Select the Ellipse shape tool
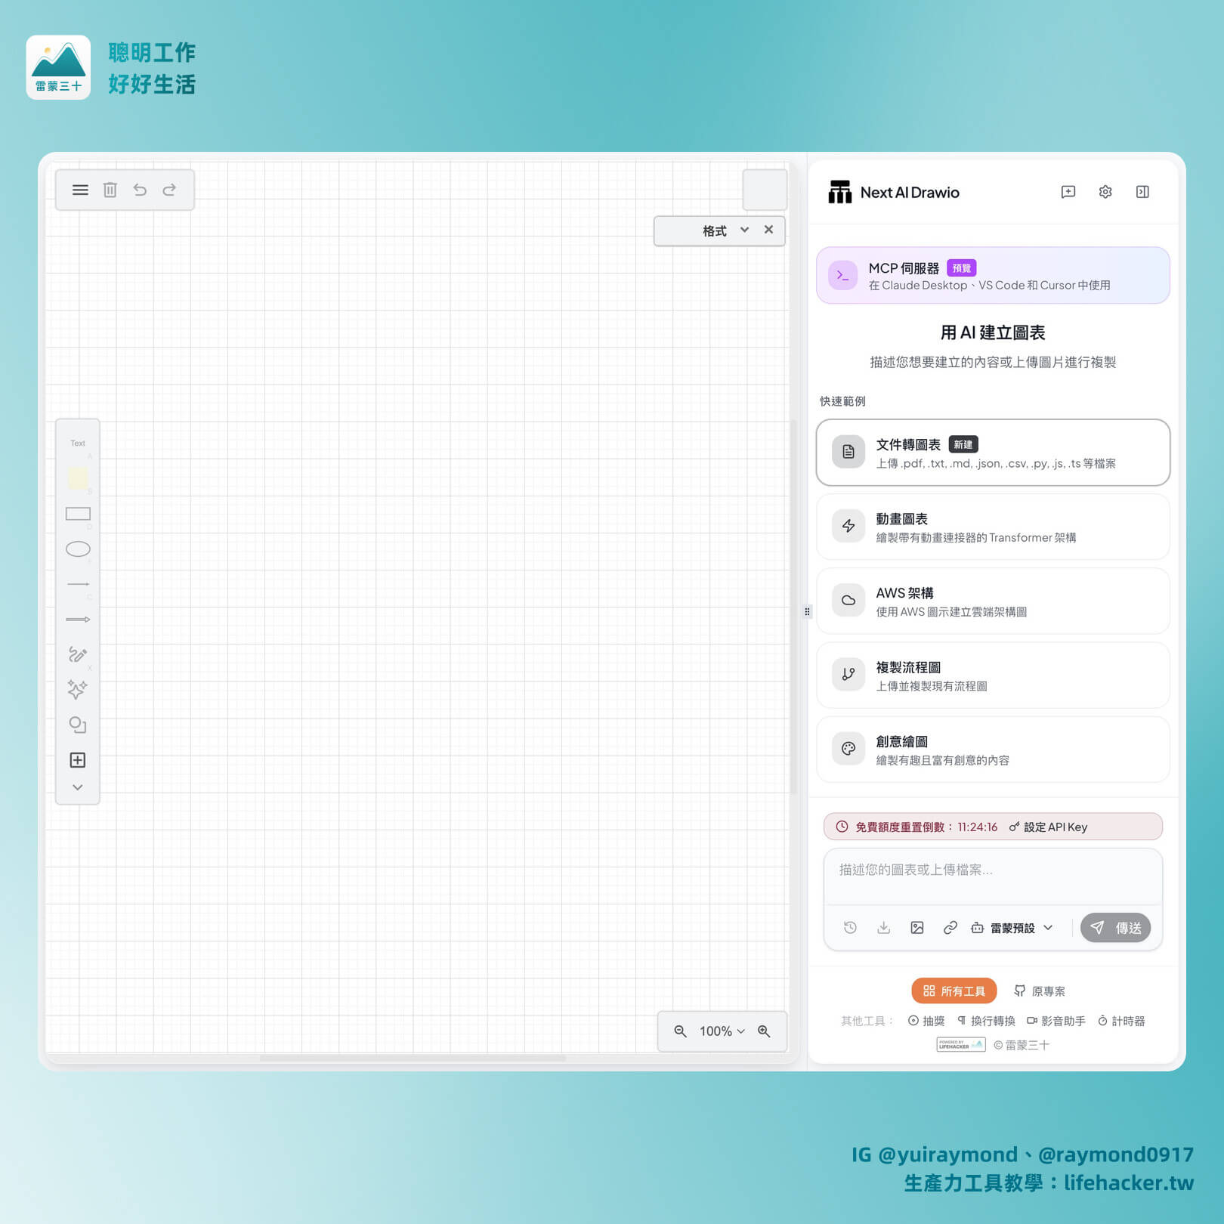This screenshot has height=1224, width=1224. pos(77,549)
